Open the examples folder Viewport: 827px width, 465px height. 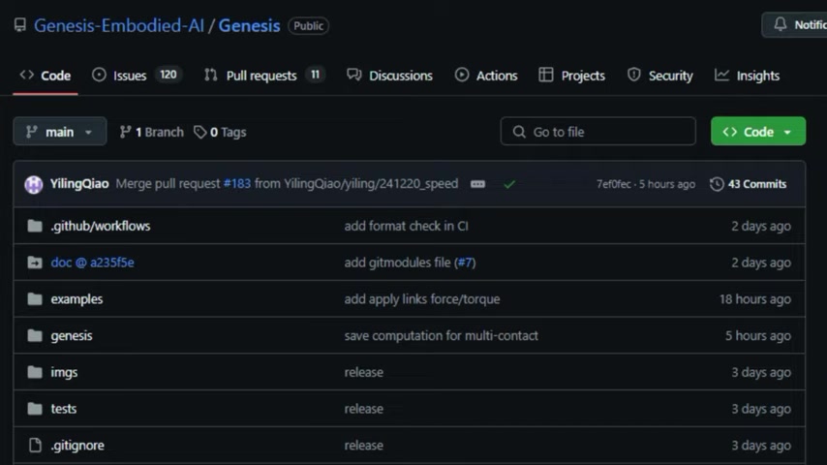[77, 299]
